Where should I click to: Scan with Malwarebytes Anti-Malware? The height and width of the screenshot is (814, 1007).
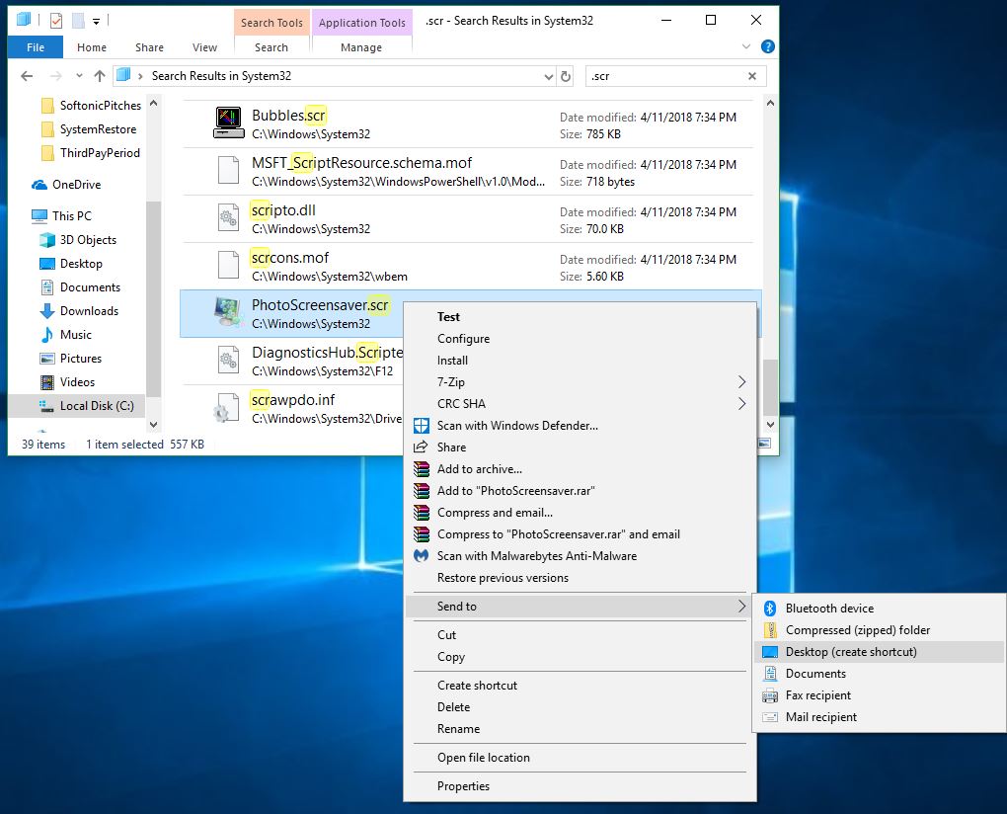tap(536, 556)
